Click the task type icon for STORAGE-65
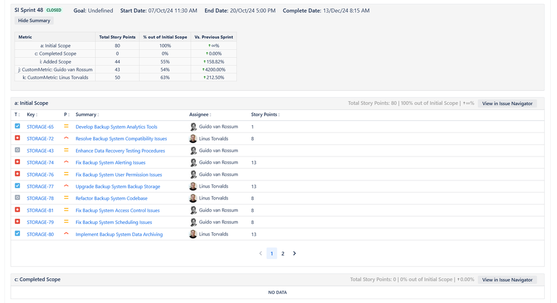Image resolution: width=557 pixels, height=303 pixels. 17,126
